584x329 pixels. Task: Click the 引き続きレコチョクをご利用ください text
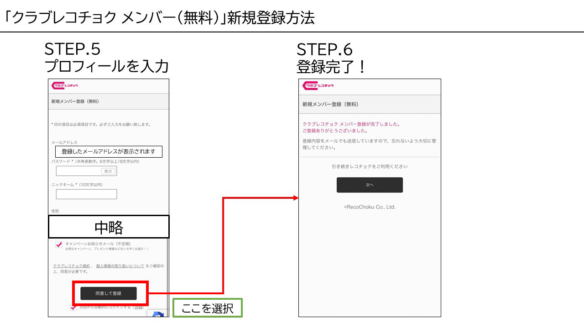pos(370,166)
